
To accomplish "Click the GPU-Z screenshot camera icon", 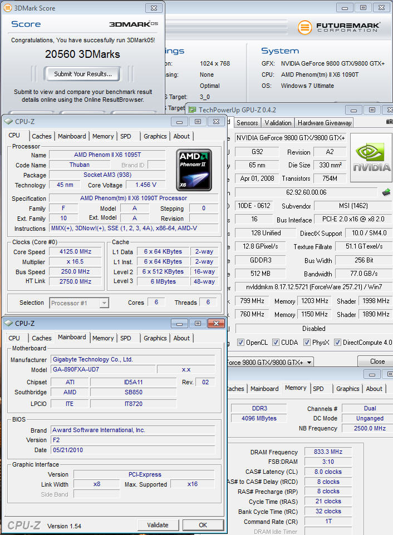I will (389, 122).
